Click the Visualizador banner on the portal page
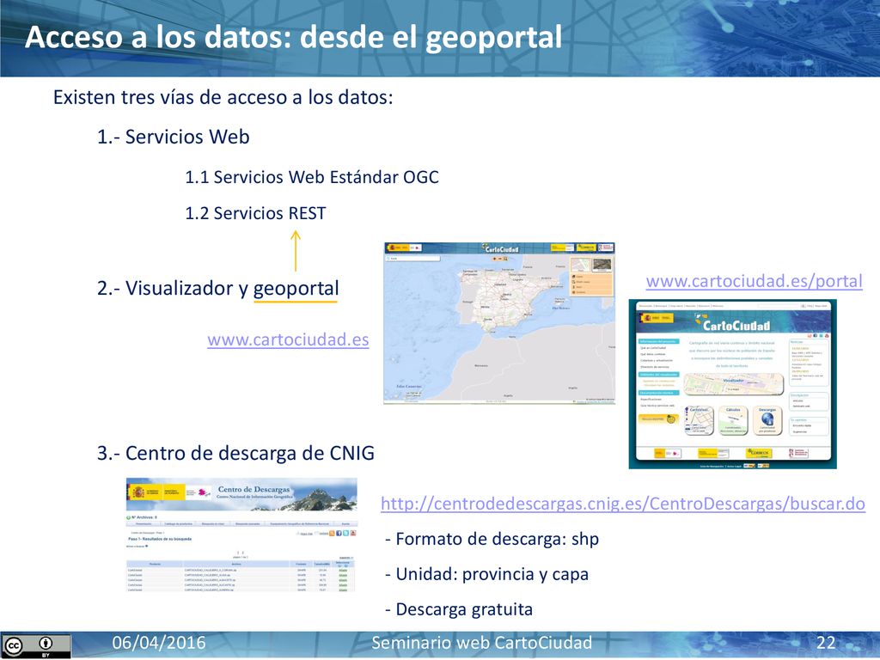 (x=734, y=384)
